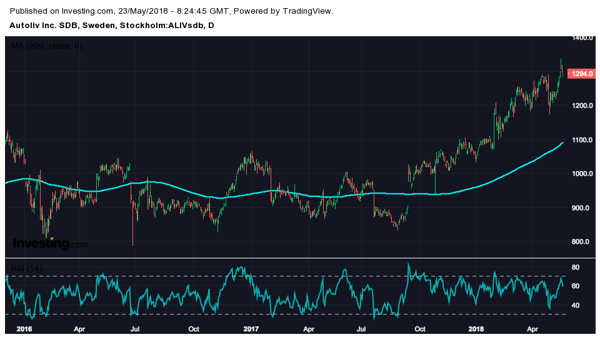Click the RSI 60 axis label
The width and height of the screenshot is (600, 337).
pos(576,286)
